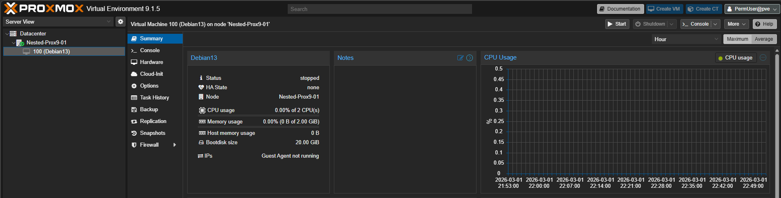Viewport: 781px width, 198px height.
Task: Click the CPU usage chip icon
Action: (202, 110)
